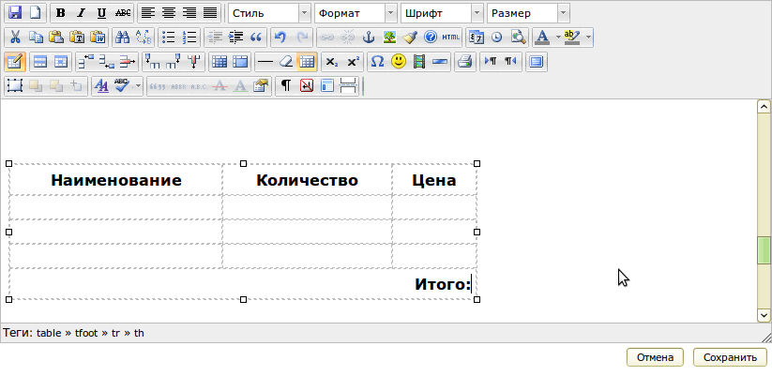Click the Cleanup messy code brush
772x376 pixels.
click(410, 38)
